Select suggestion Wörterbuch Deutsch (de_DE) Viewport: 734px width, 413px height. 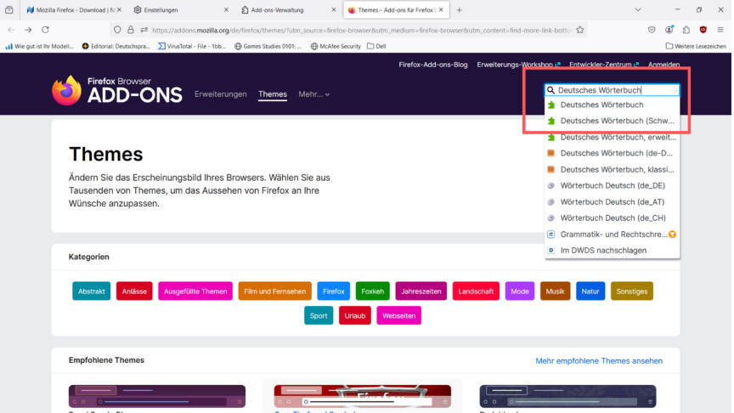[x=613, y=185]
